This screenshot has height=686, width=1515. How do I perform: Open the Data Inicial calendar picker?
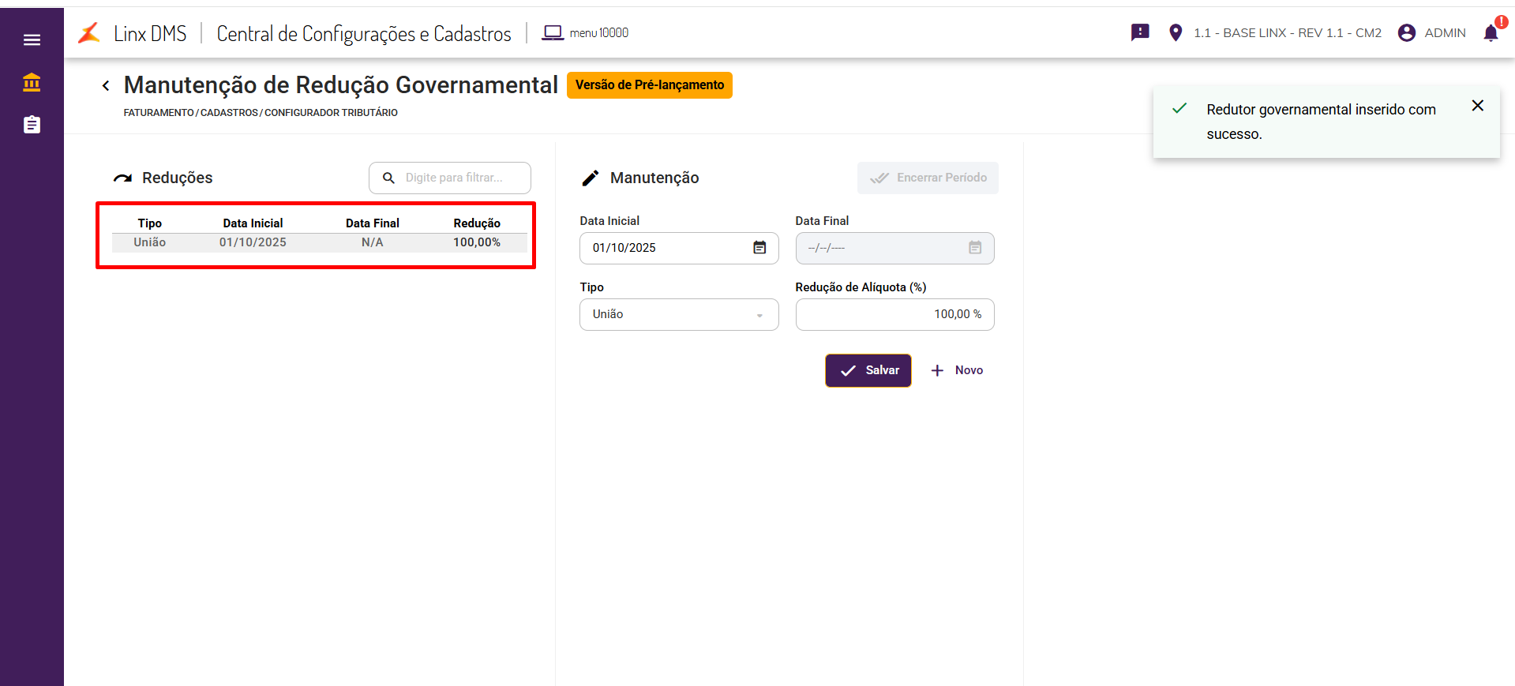point(759,248)
